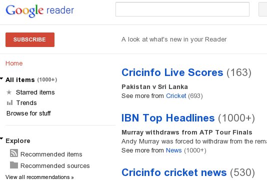Collapse the Explore section triangle
267x184 pixels.
[x=1, y=138]
